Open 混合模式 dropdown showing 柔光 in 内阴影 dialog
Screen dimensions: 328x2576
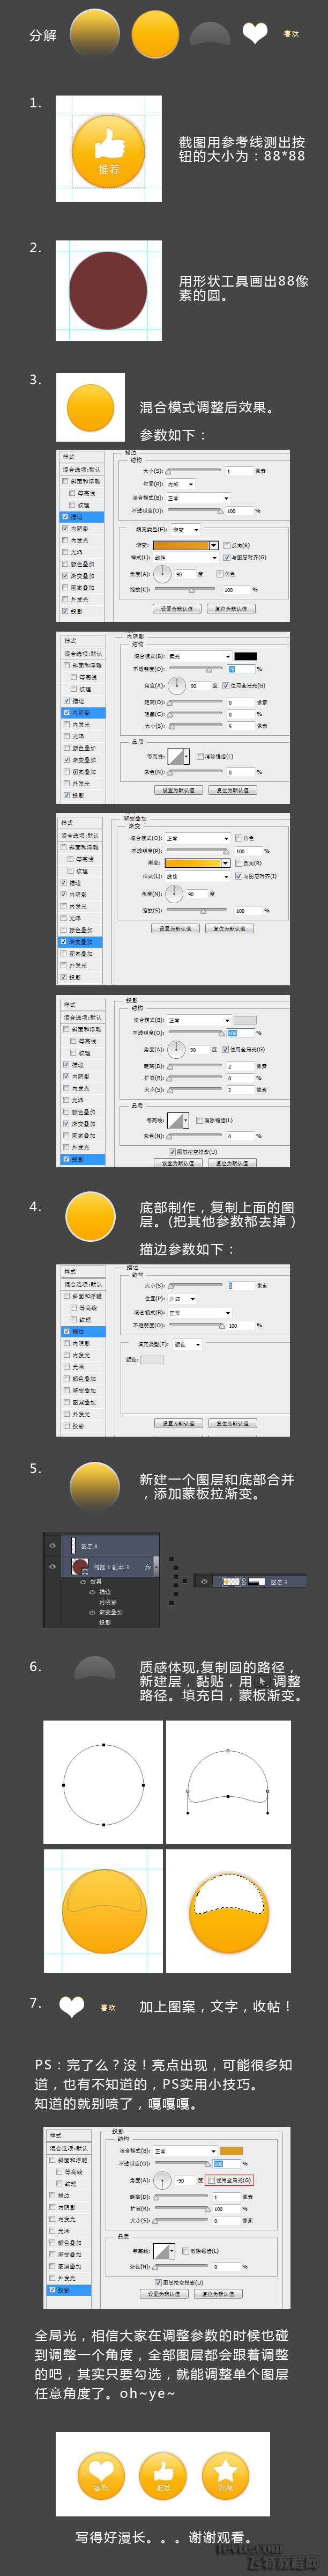(x=199, y=656)
